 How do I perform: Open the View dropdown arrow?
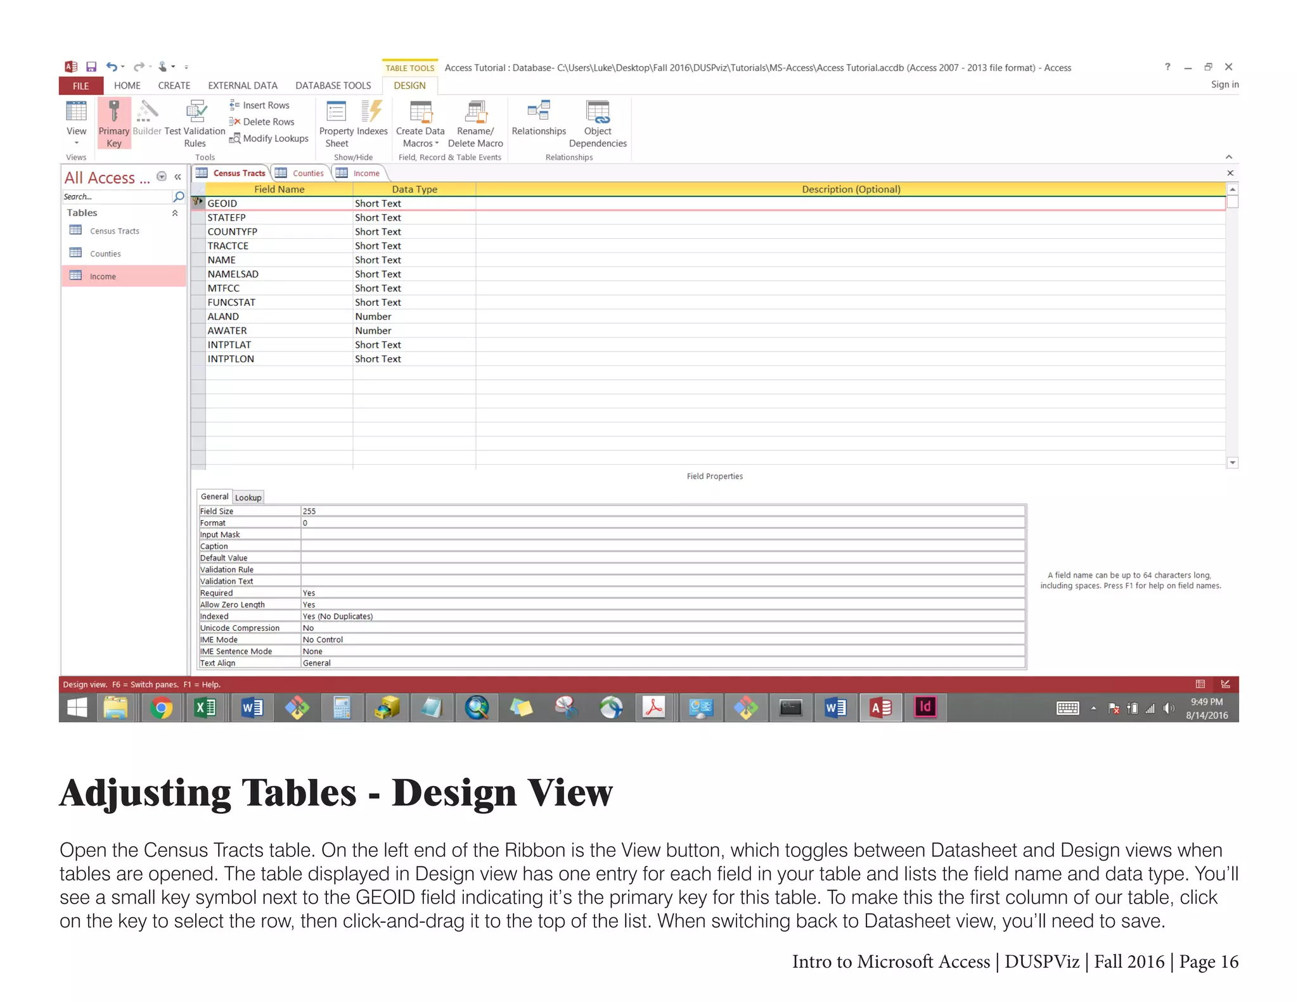coord(76,143)
